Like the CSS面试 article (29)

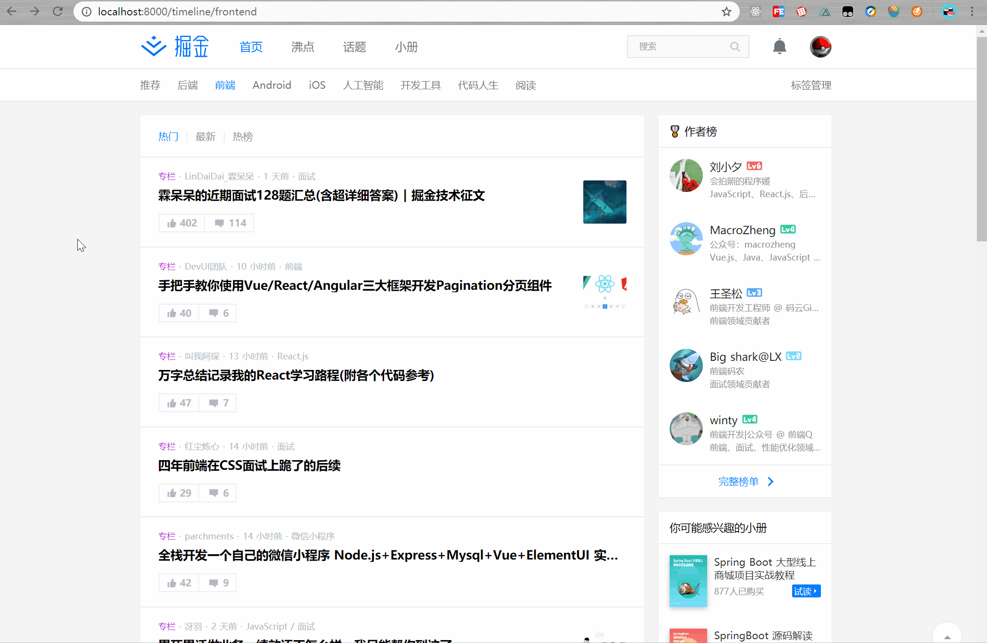point(179,493)
